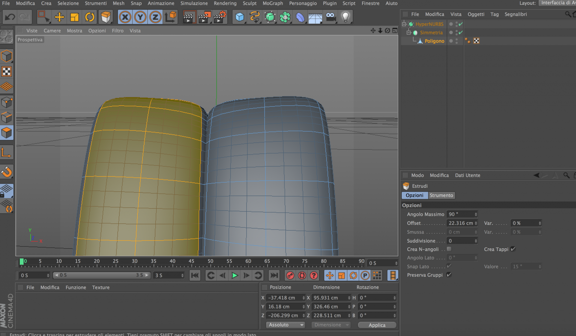Open the Assoluto dropdown
The width and height of the screenshot is (576, 336).
pos(285,325)
